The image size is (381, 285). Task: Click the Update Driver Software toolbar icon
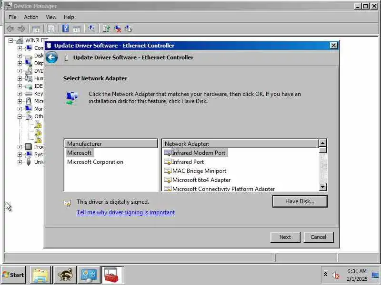pos(106,29)
